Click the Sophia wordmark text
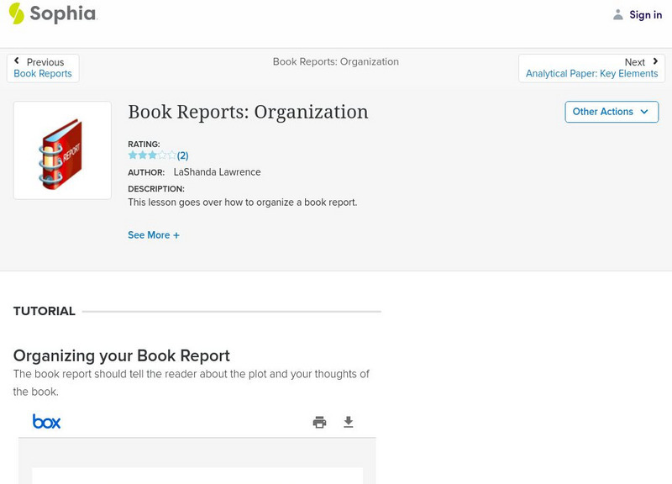This screenshot has width=672, height=484. [x=63, y=14]
